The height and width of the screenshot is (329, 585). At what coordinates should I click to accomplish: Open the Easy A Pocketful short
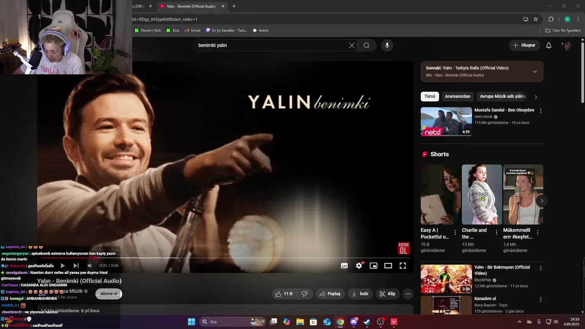(x=440, y=194)
